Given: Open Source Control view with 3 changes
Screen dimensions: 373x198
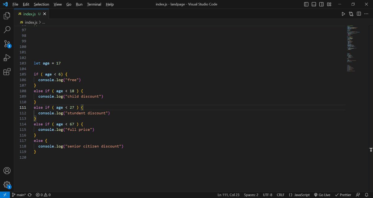Looking at the screenshot, I should [x=7, y=44].
